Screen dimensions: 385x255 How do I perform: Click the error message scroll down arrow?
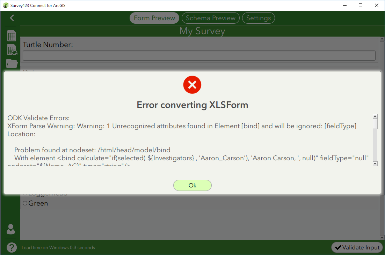point(375,164)
